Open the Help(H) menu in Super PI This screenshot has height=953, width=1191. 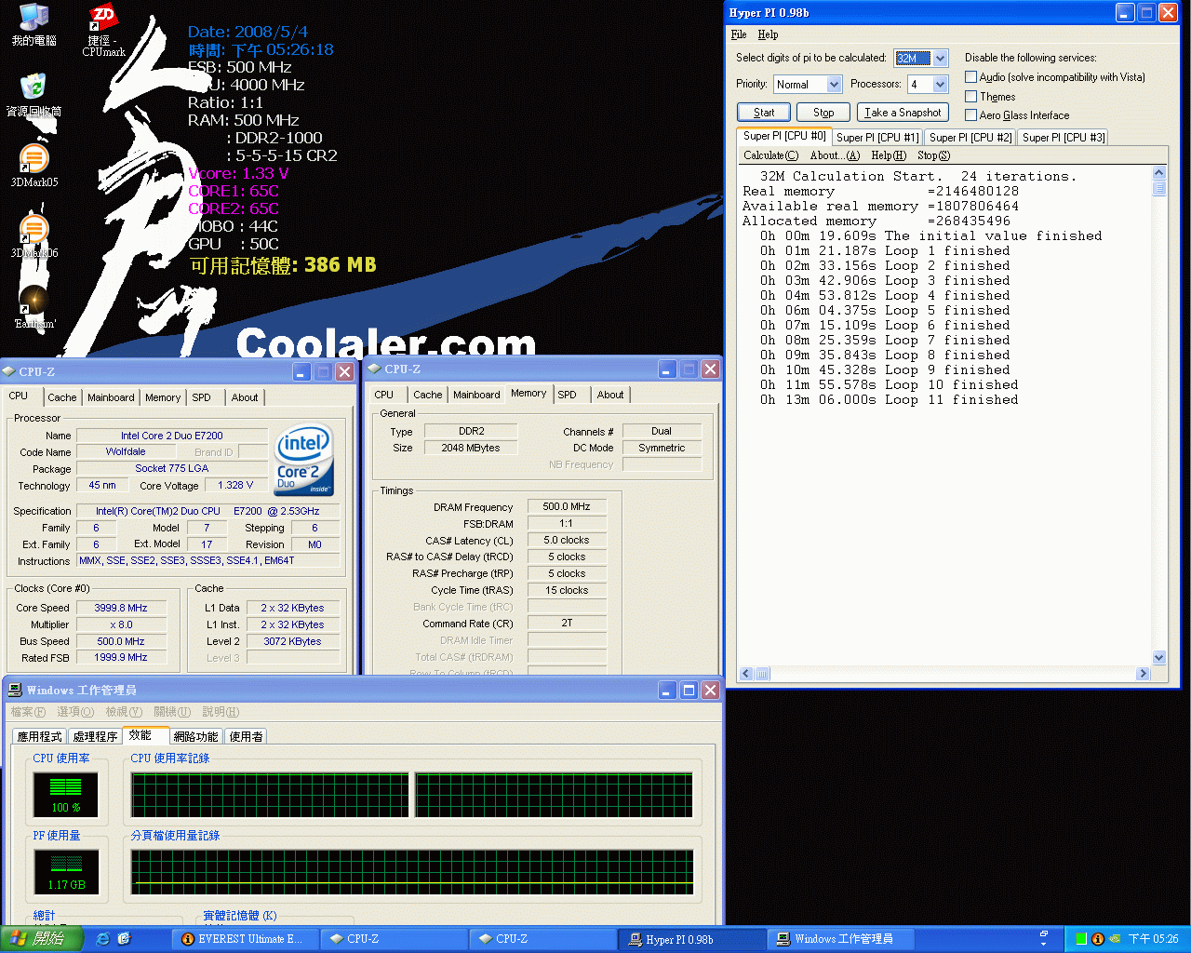pos(889,155)
